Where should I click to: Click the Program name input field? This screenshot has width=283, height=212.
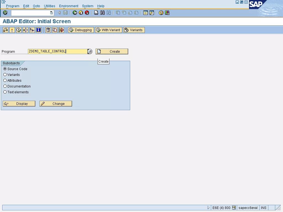58,51
